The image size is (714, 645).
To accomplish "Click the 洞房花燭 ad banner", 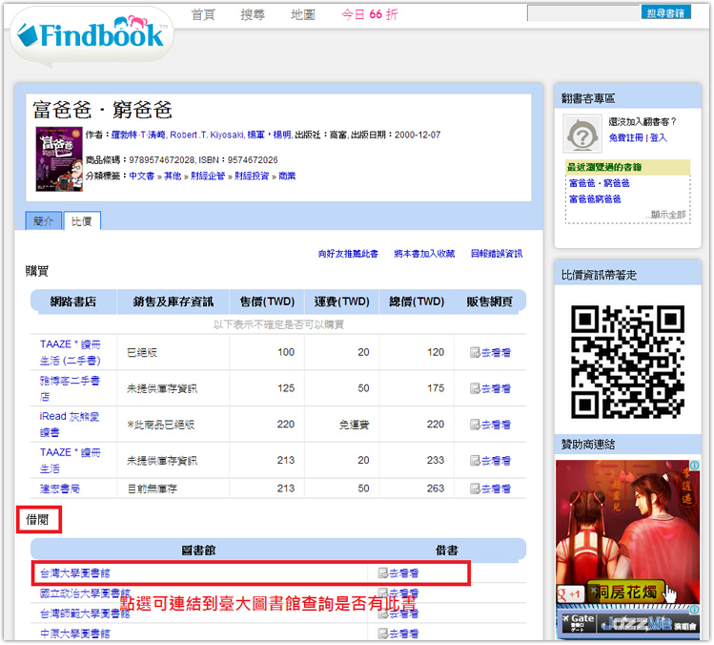I will [627, 531].
